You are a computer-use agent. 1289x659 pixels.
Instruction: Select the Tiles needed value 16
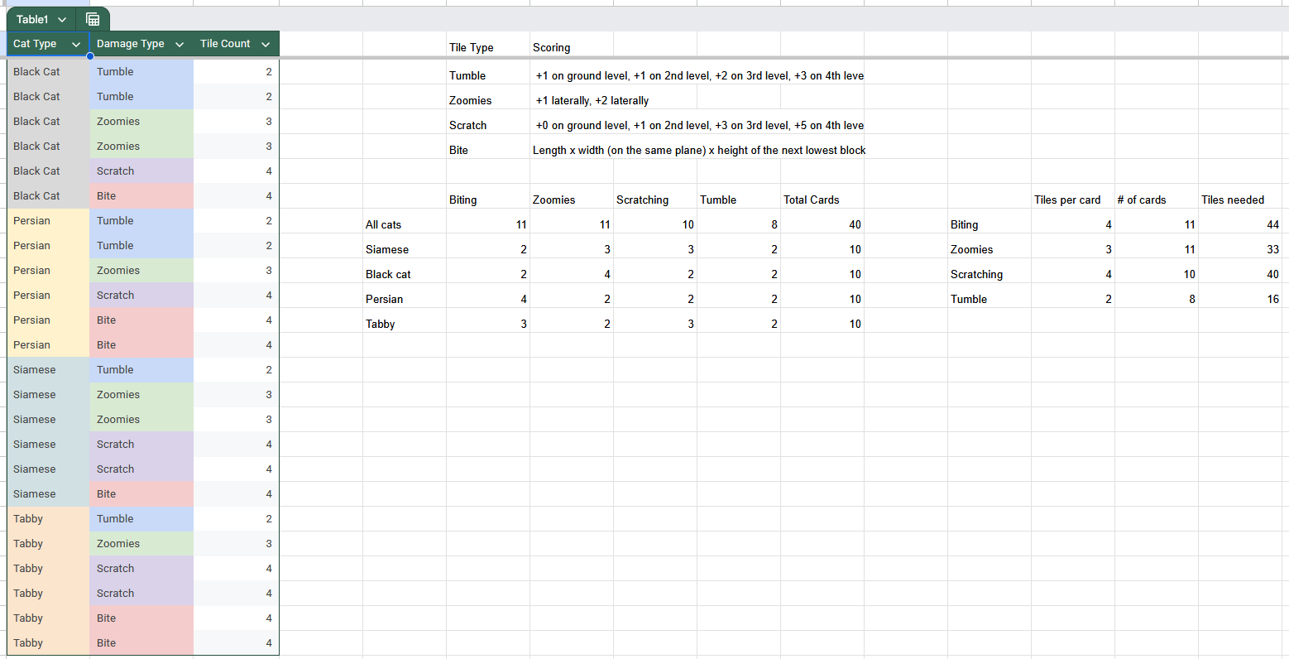1272,299
